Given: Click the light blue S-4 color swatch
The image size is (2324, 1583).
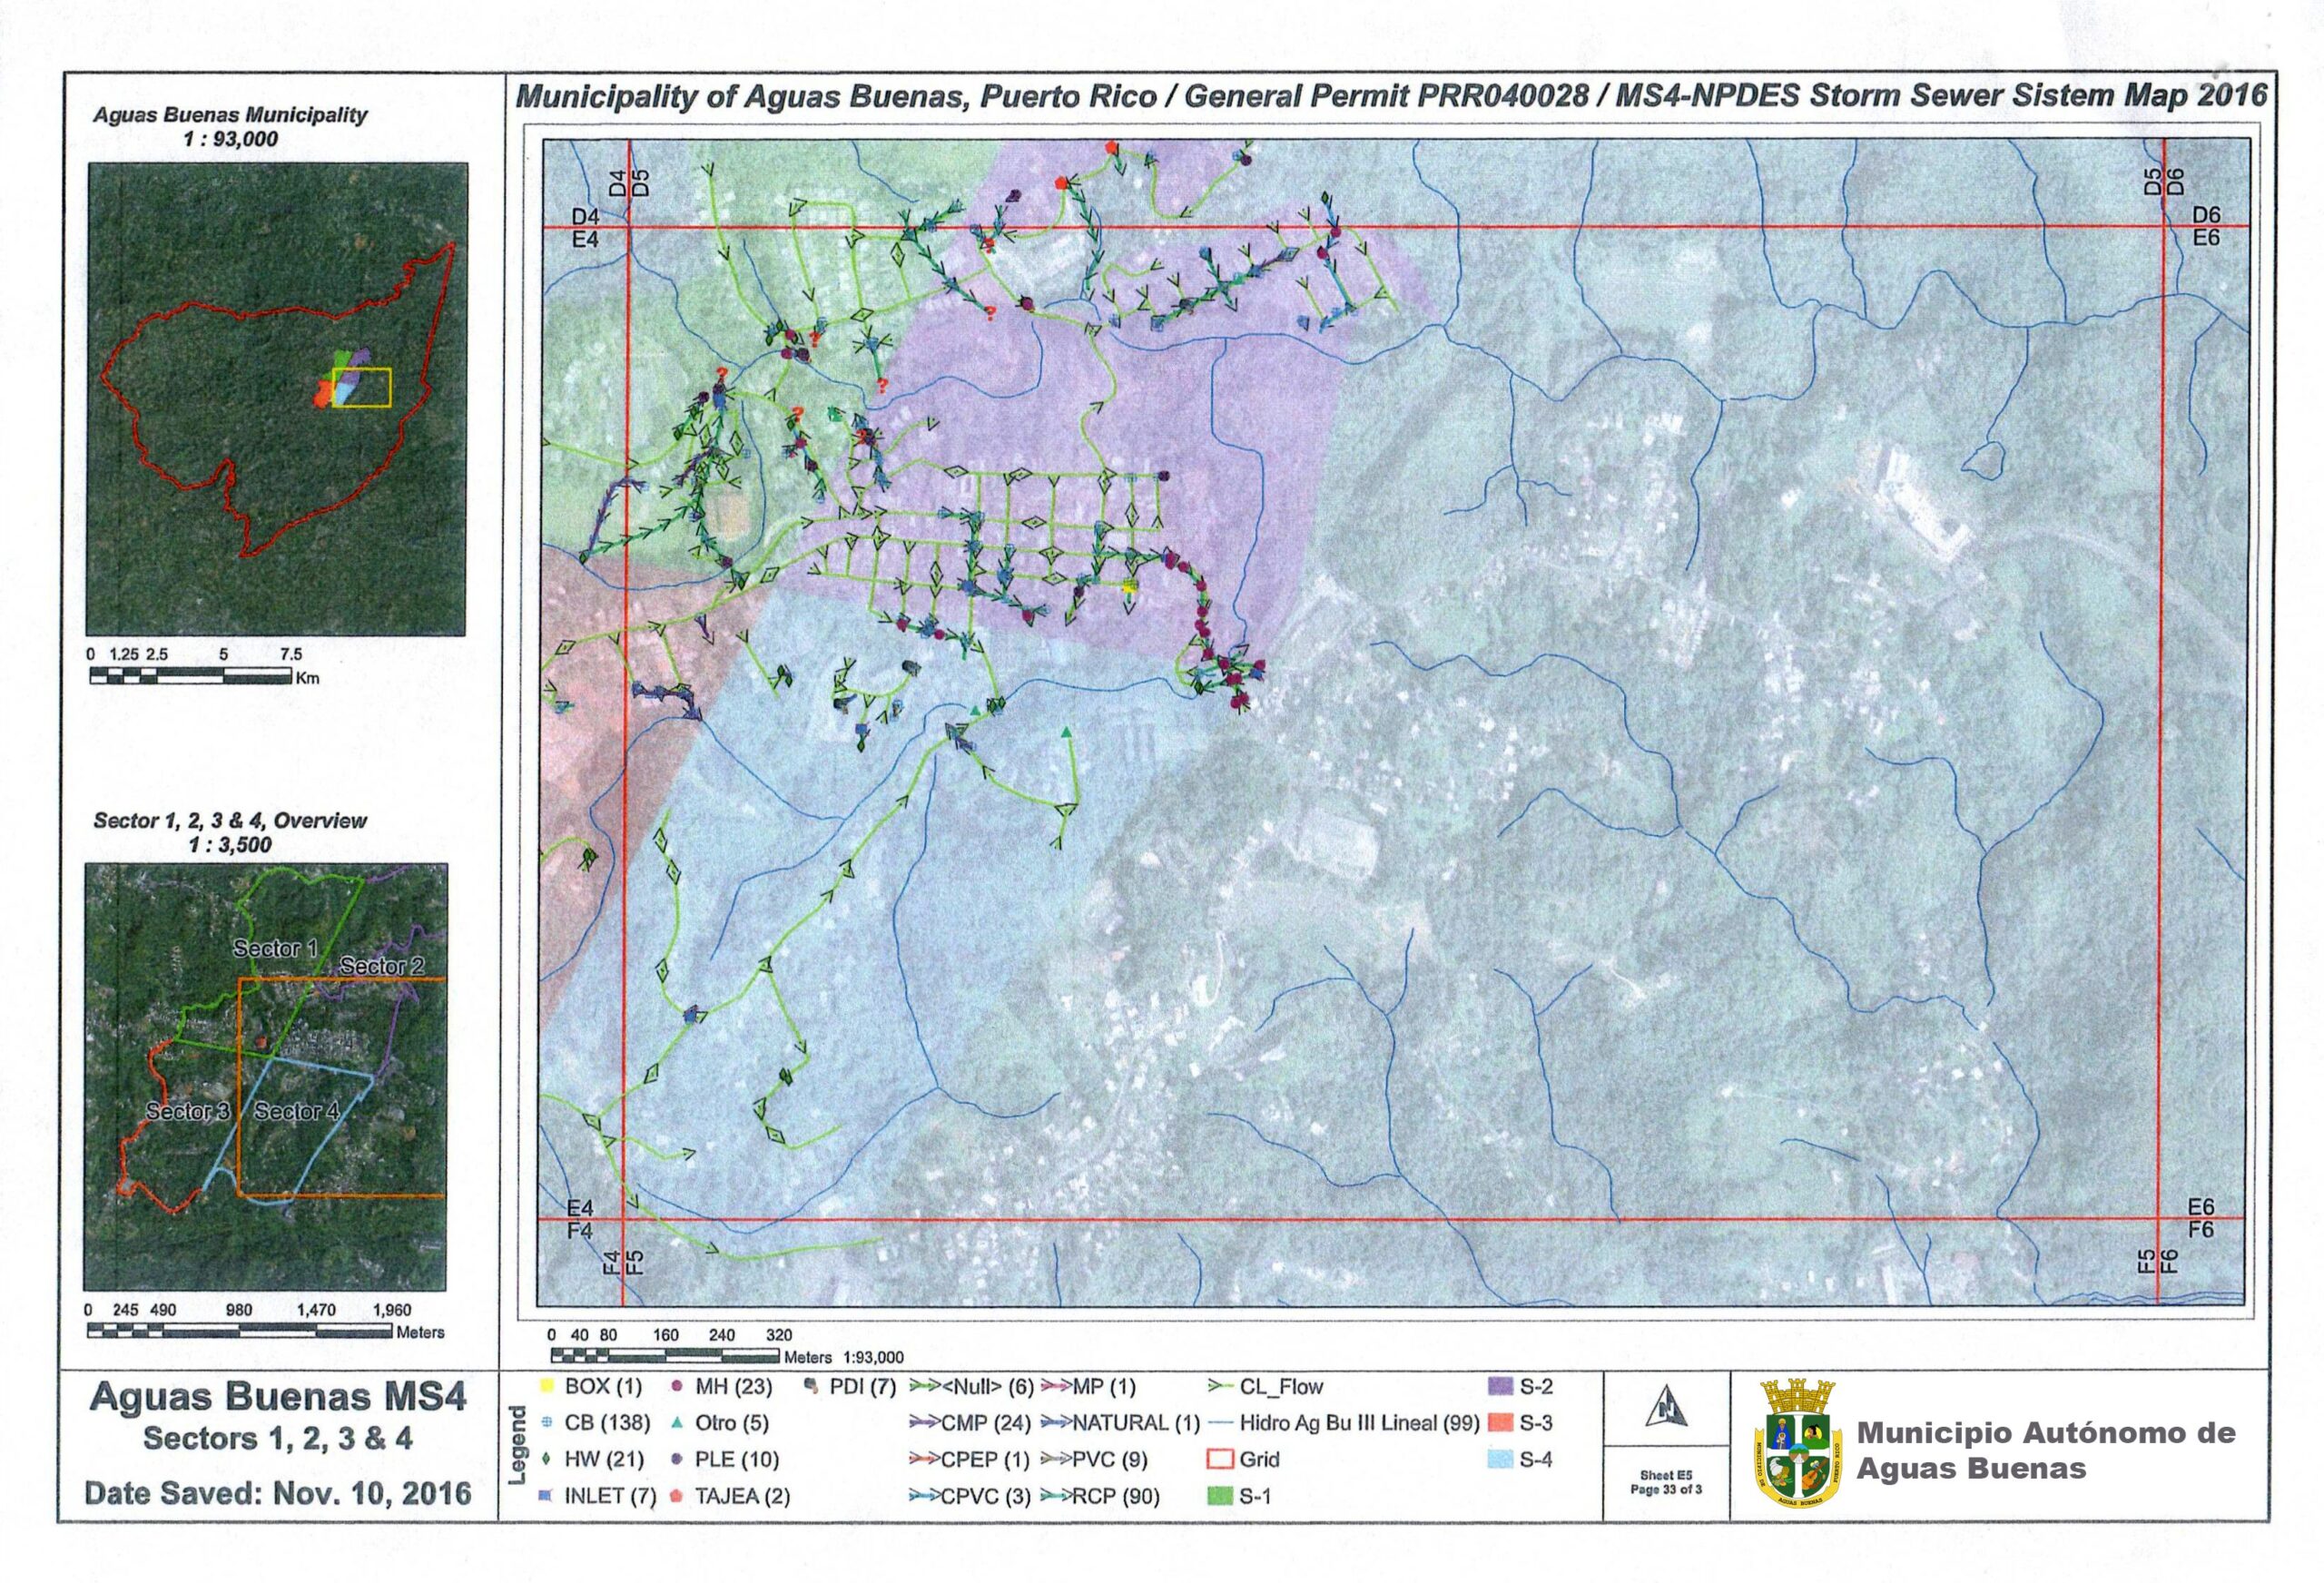Looking at the screenshot, I should coord(1500,1459).
